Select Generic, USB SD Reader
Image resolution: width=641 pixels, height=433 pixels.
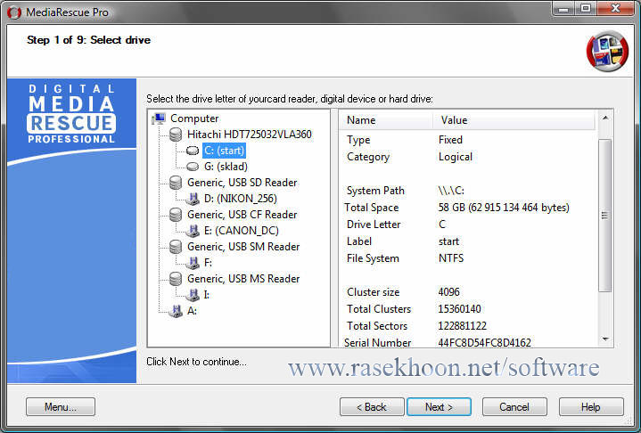click(242, 183)
